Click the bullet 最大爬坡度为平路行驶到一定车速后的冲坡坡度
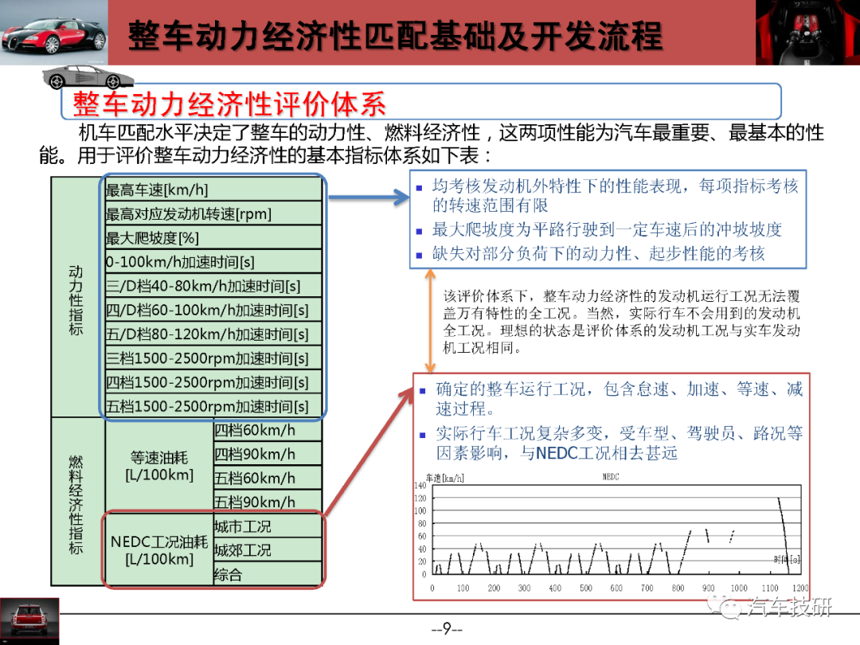The image size is (860, 645). [599, 229]
